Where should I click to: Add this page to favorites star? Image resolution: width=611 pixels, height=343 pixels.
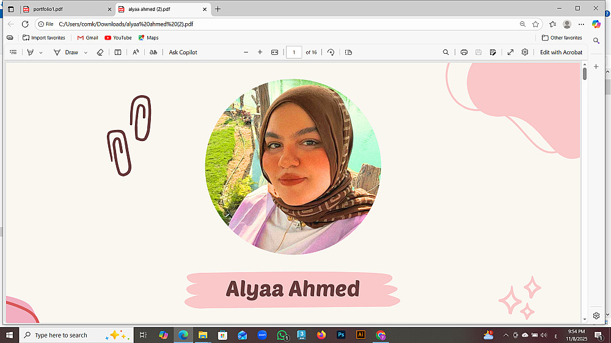pos(535,24)
